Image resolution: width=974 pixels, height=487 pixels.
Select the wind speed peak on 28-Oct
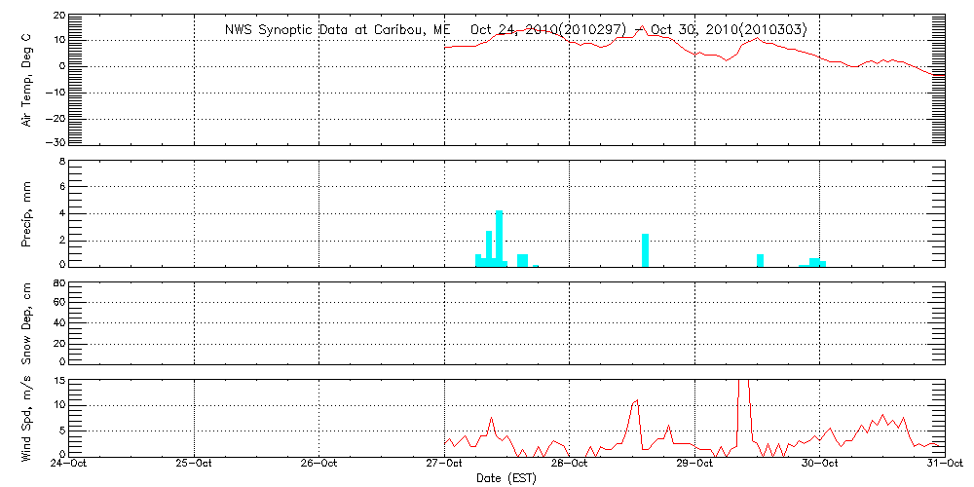[x=637, y=400]
